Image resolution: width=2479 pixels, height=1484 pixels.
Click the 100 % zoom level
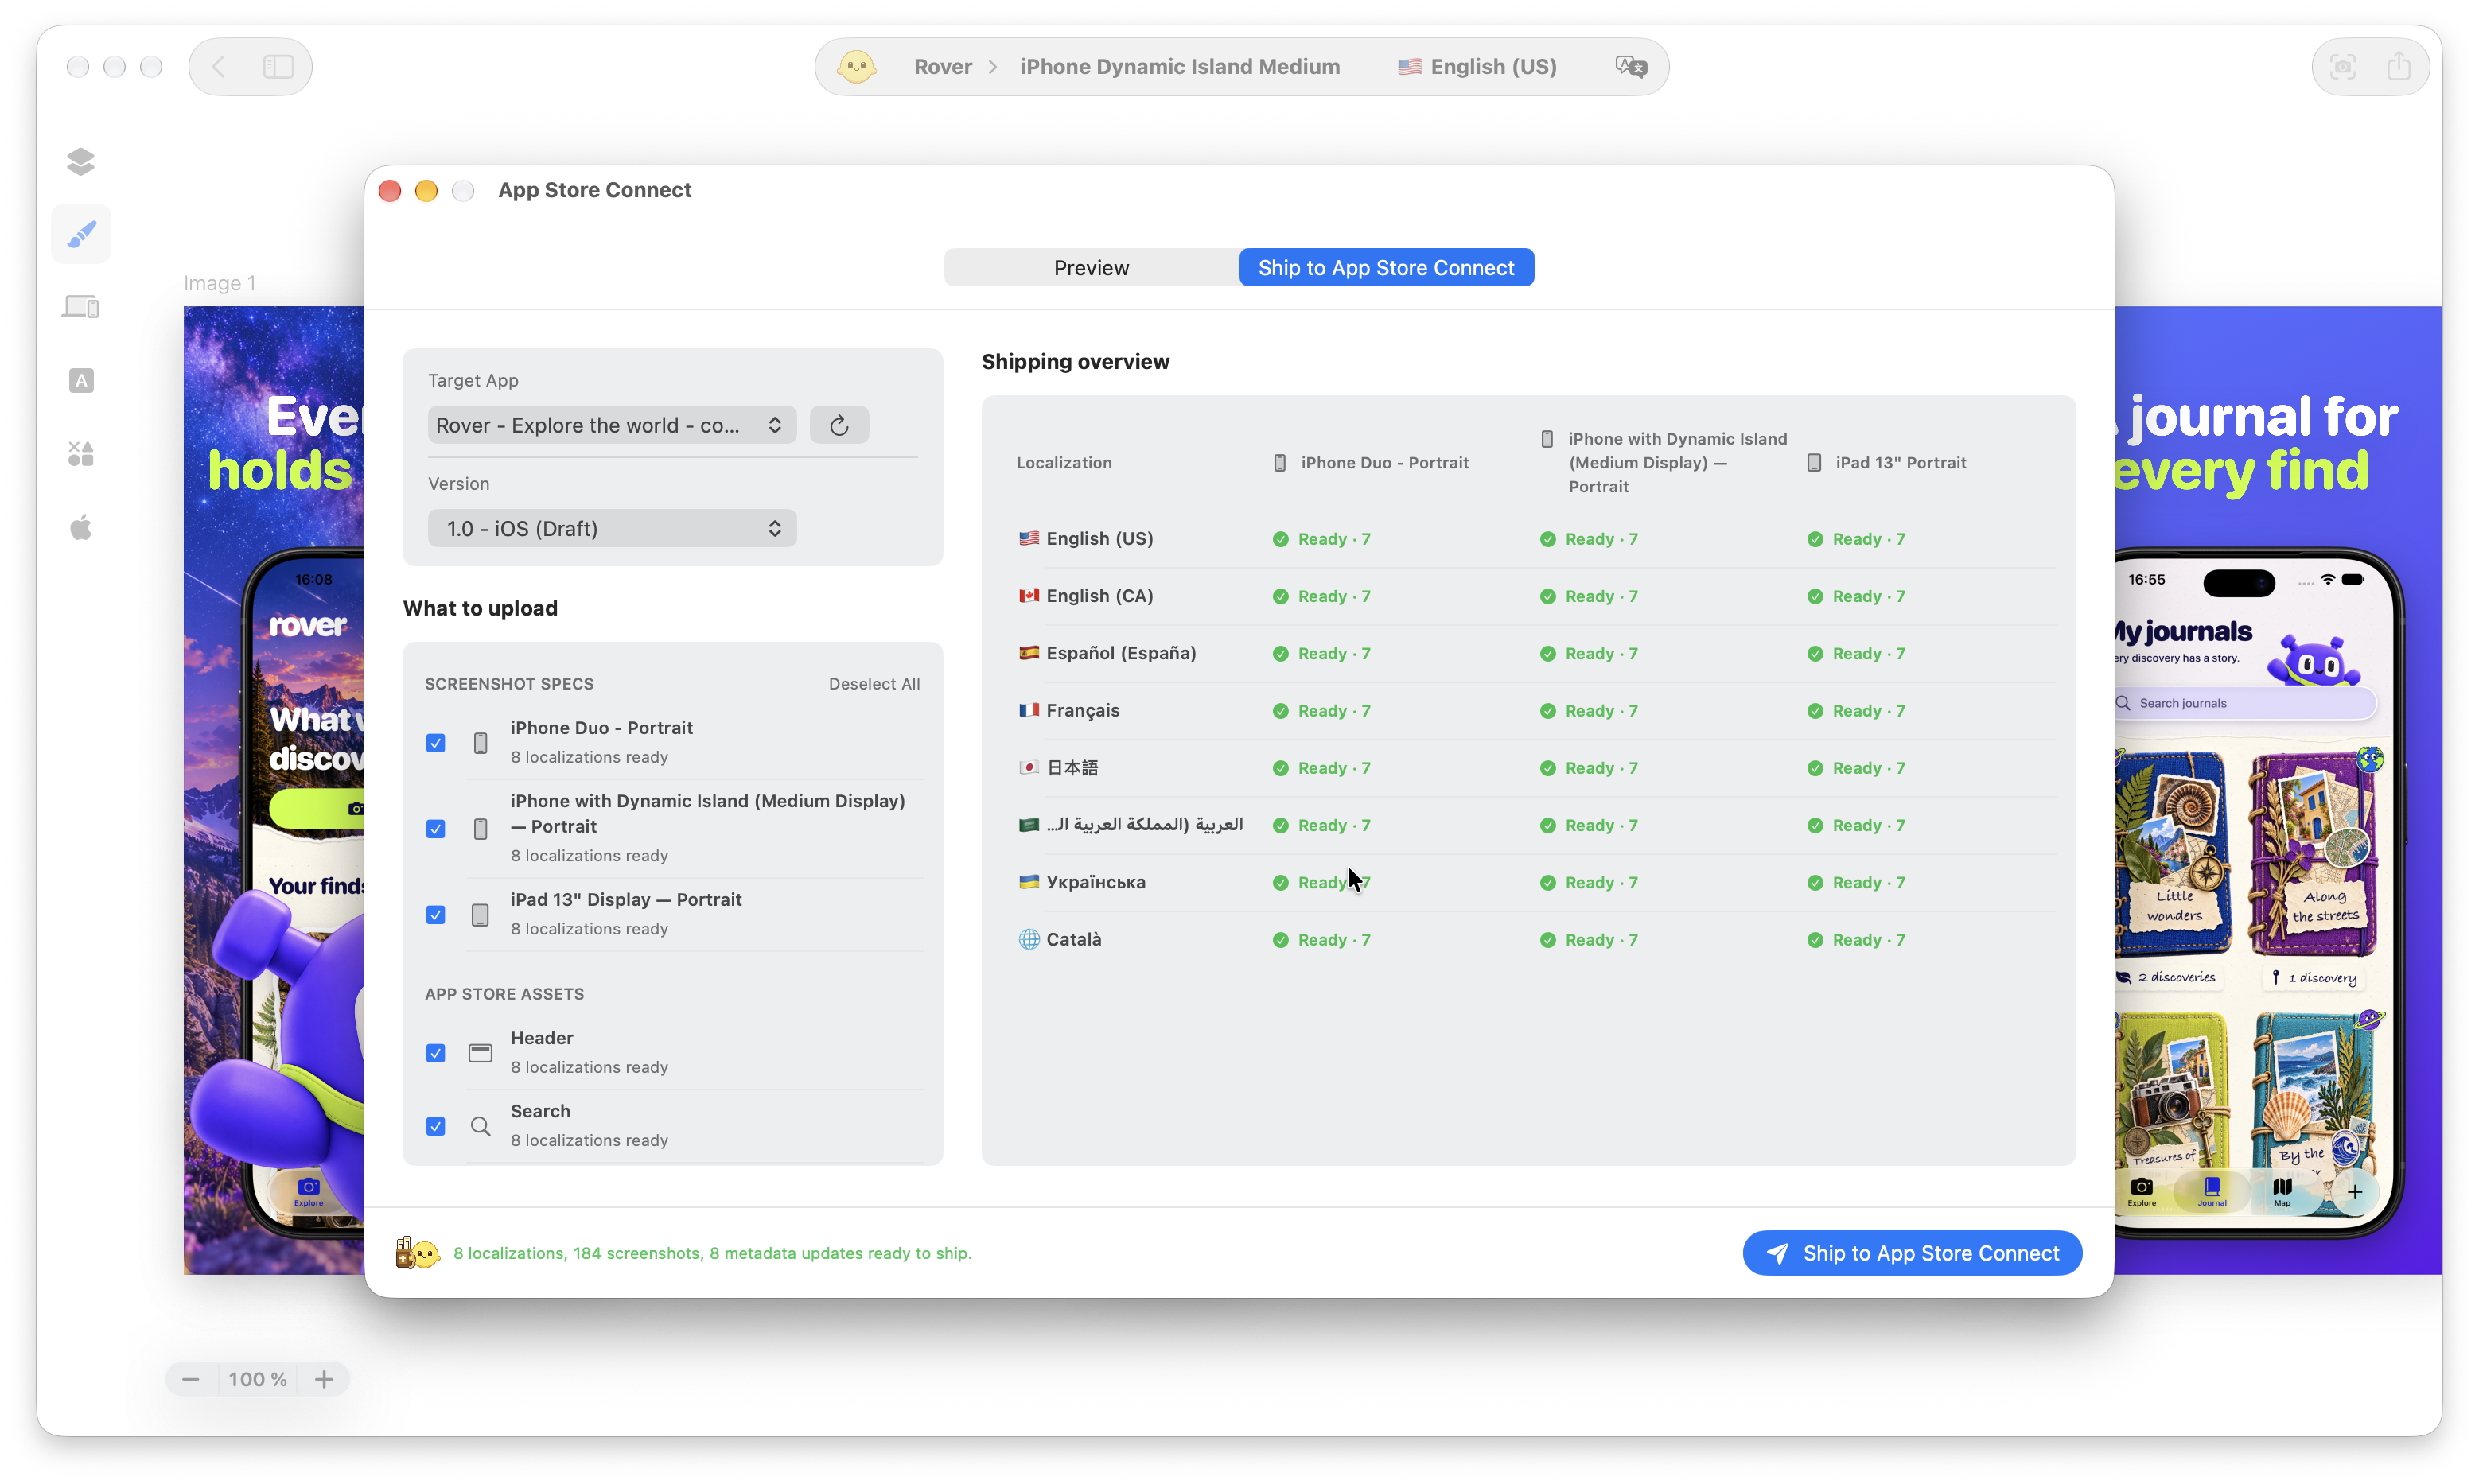point(257,1379)
